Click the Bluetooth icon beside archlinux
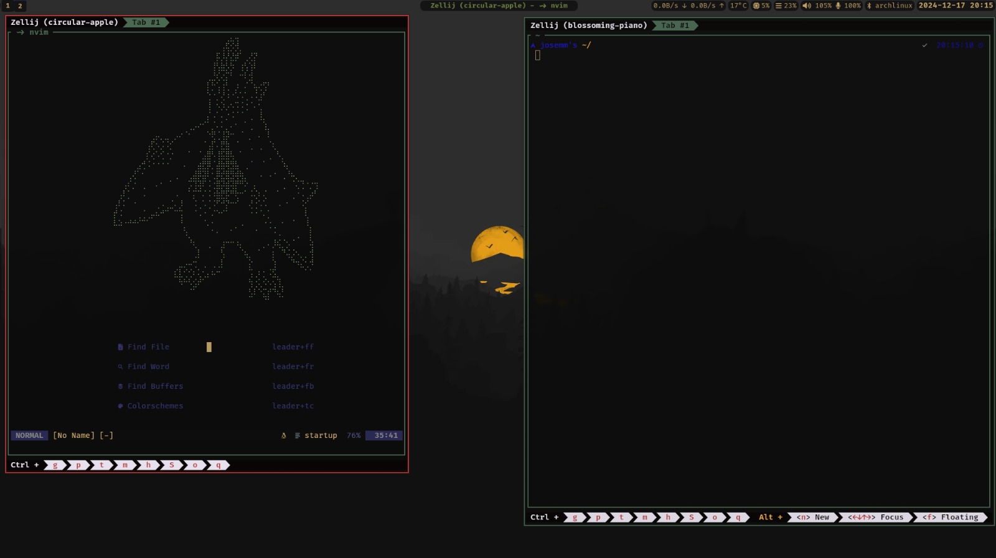Image resolution: width=996 pixels, height=558 pixels. point(869,6)
